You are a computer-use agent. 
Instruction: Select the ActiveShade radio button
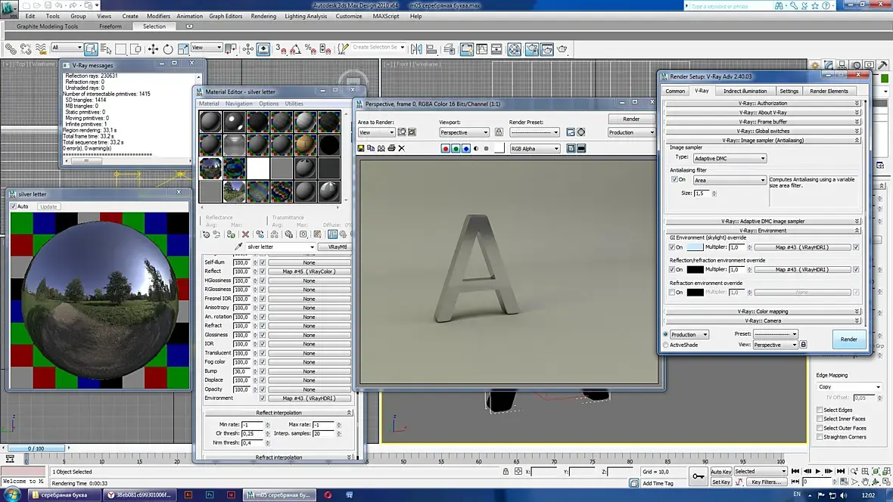tap(666, 345)
